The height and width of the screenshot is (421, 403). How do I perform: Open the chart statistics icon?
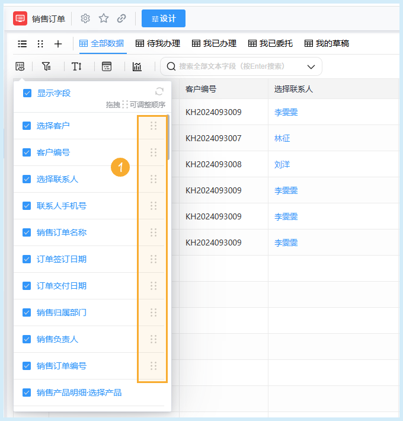click(x=137, y=66)
